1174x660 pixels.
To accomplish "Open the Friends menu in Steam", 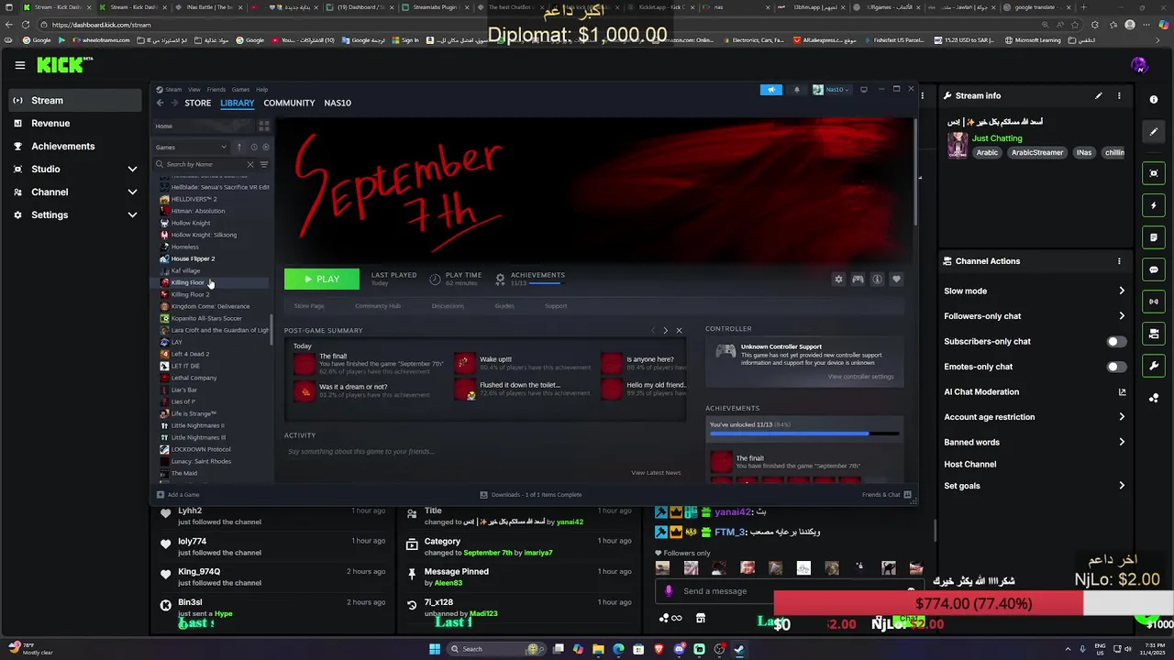I will [x=216, y=90].
